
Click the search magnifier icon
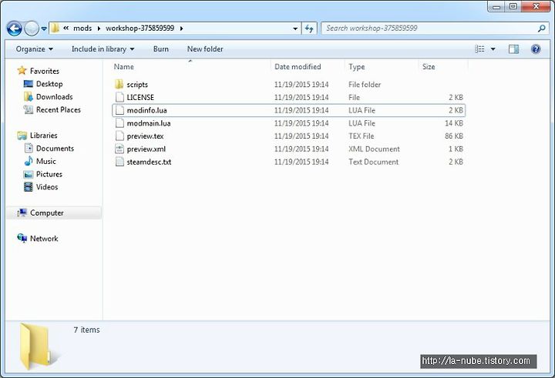pos(541,28)
